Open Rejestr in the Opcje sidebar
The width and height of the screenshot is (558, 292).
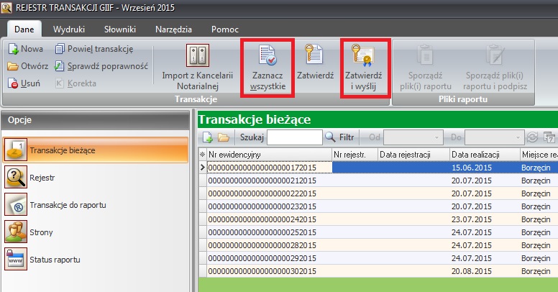43,178
